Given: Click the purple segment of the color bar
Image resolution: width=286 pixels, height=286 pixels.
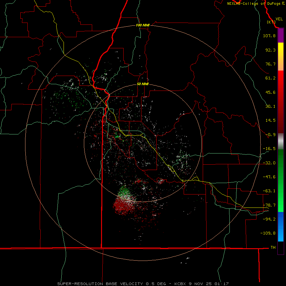Looking at the screenshot, I should (281, 35).
